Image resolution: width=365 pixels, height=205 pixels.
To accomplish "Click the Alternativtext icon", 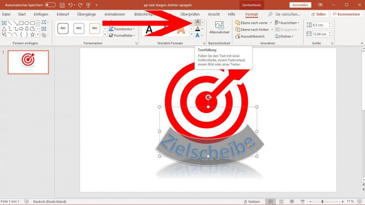I will point(219,28).
